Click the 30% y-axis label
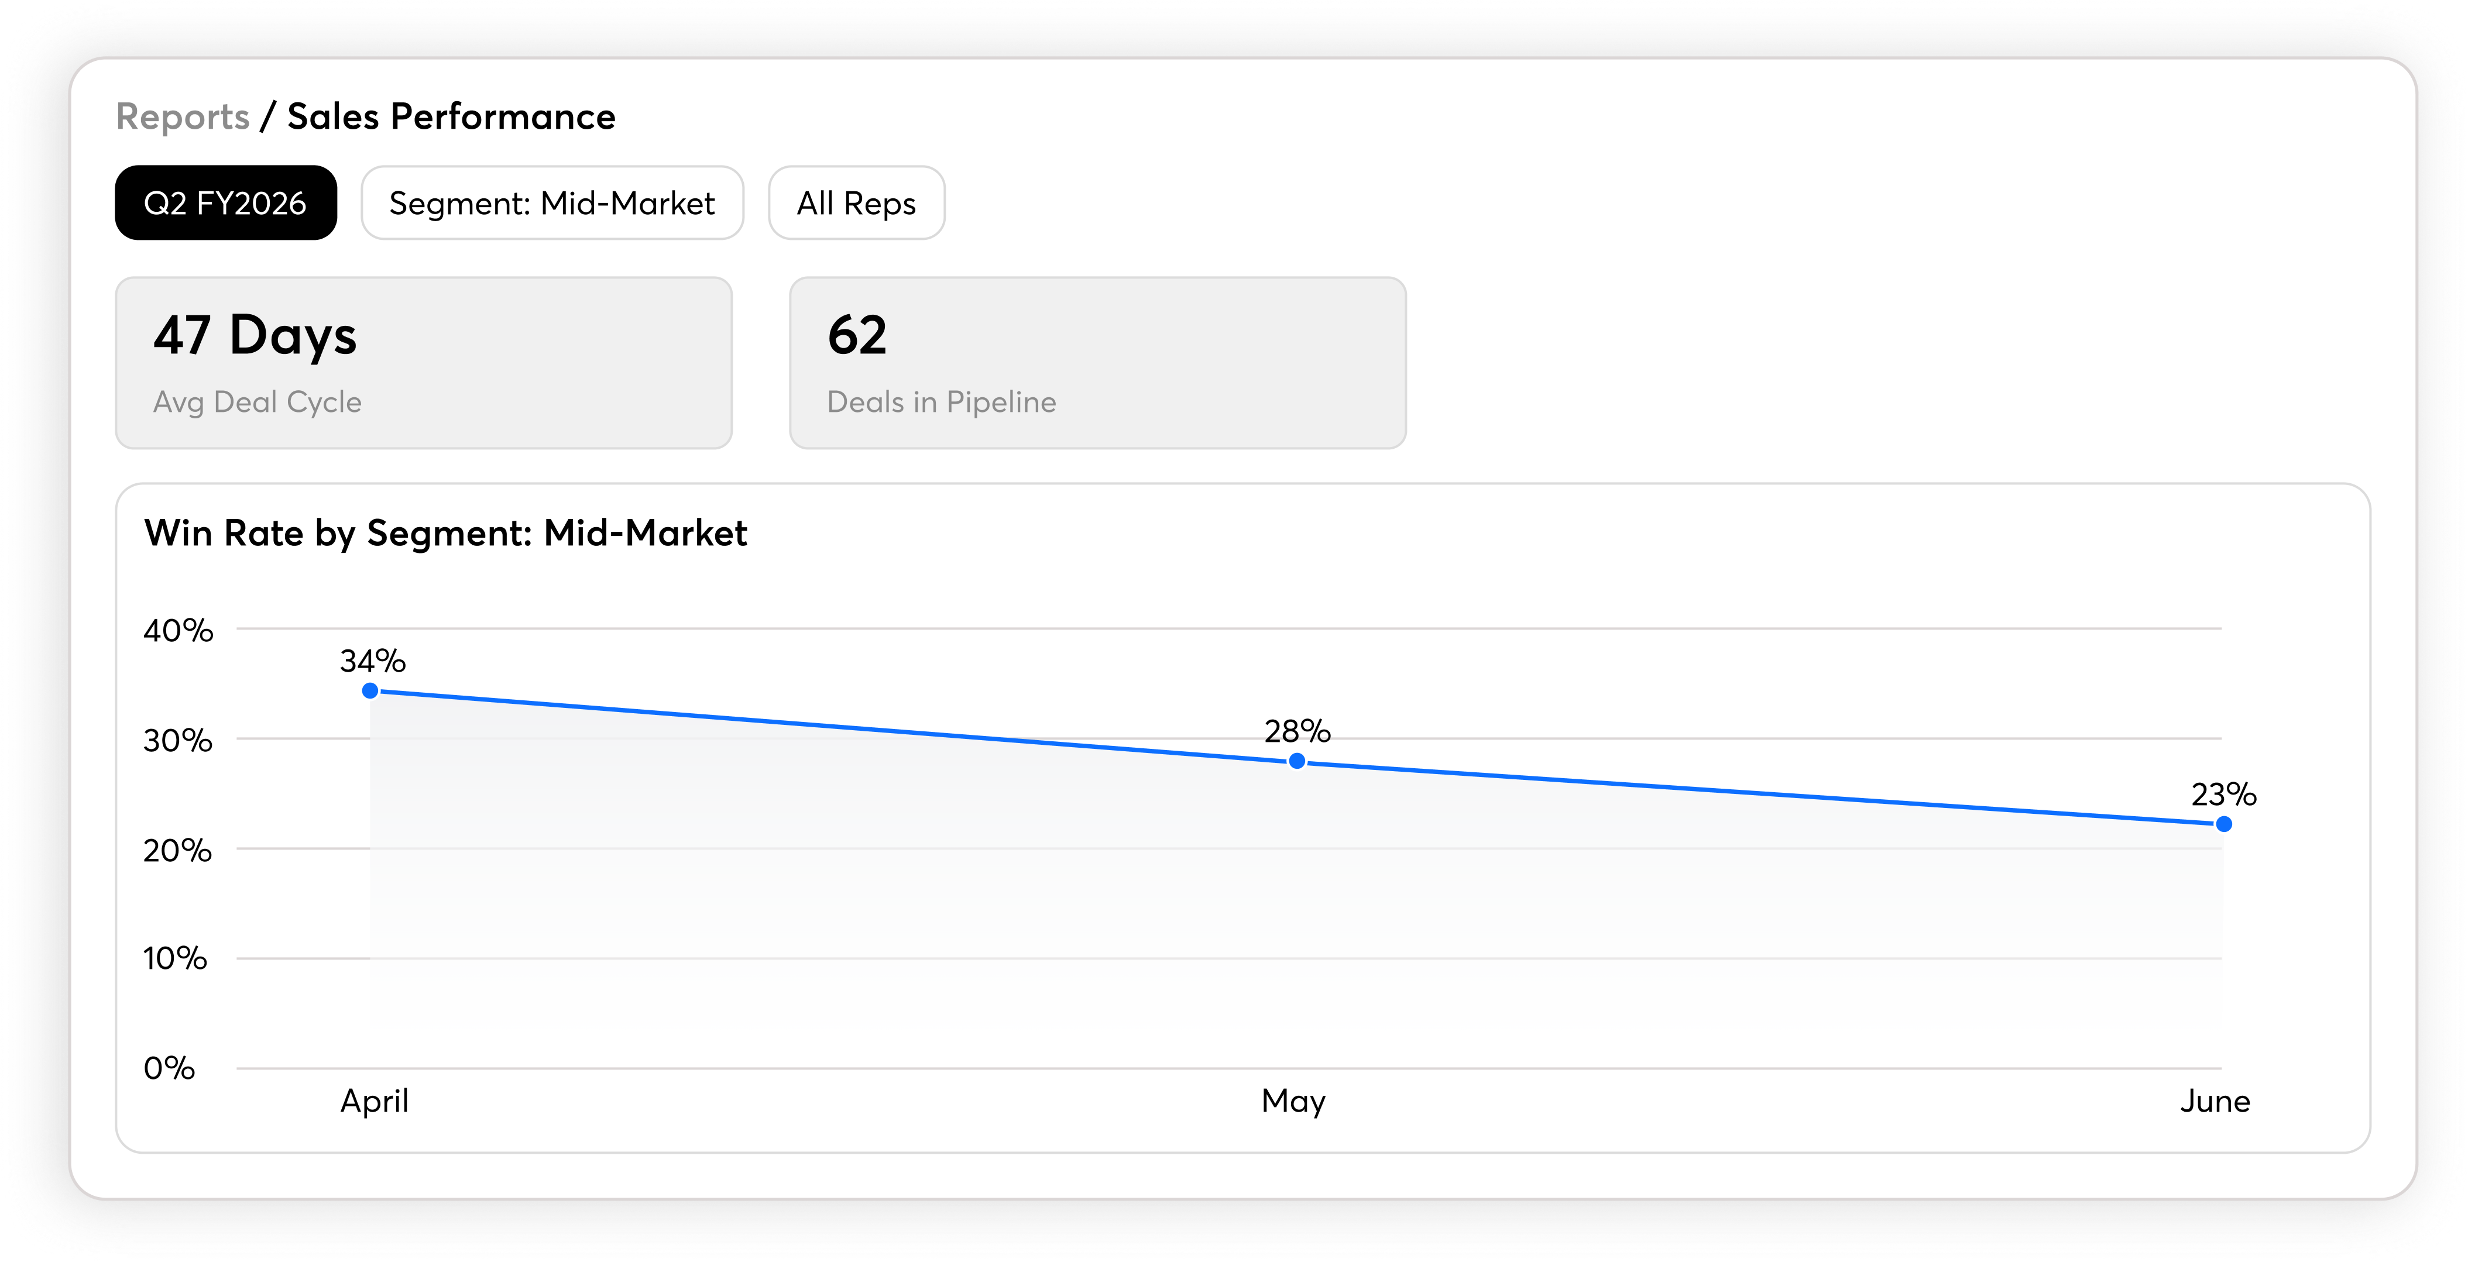This screenshot has width=2468, height=1262. click(177, 740)
